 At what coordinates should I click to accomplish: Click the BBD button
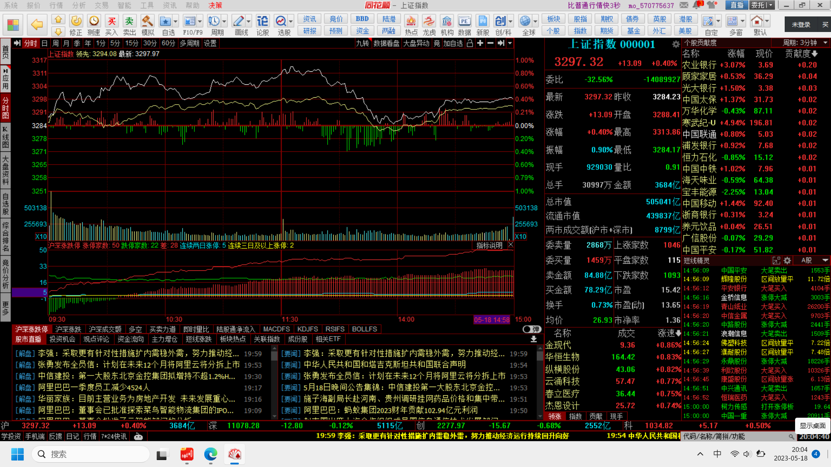pos(362,19)
